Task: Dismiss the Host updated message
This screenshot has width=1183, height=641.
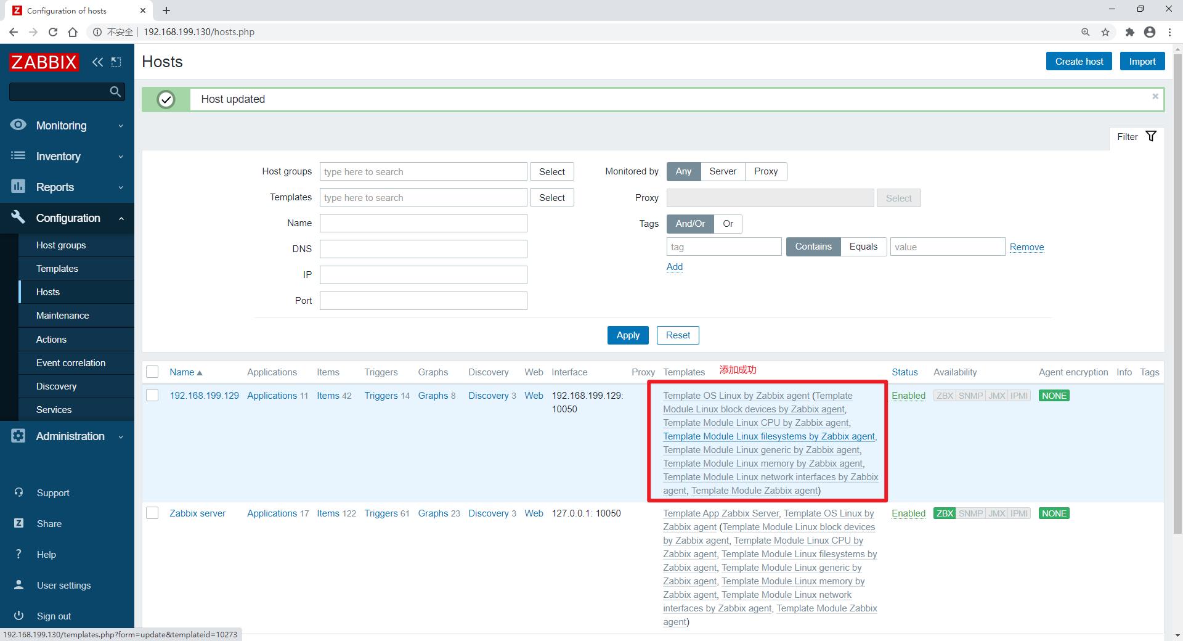Action: 1155,96
